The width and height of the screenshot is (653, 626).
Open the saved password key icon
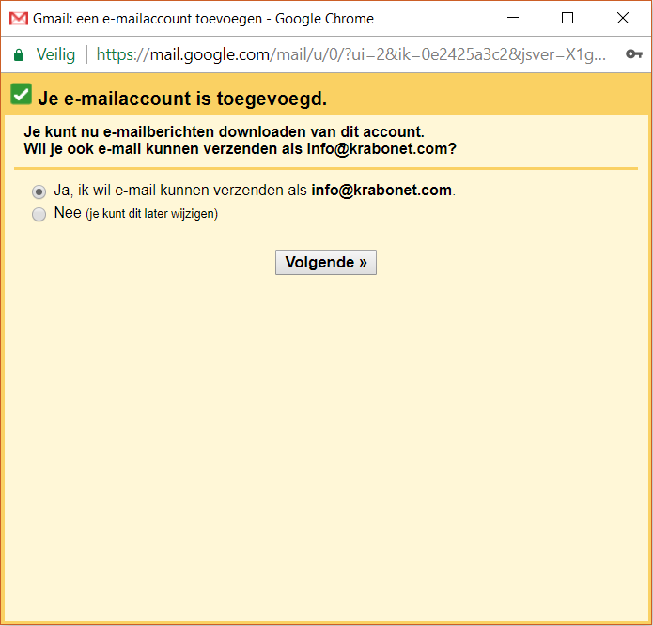click(x=634, y=54)
